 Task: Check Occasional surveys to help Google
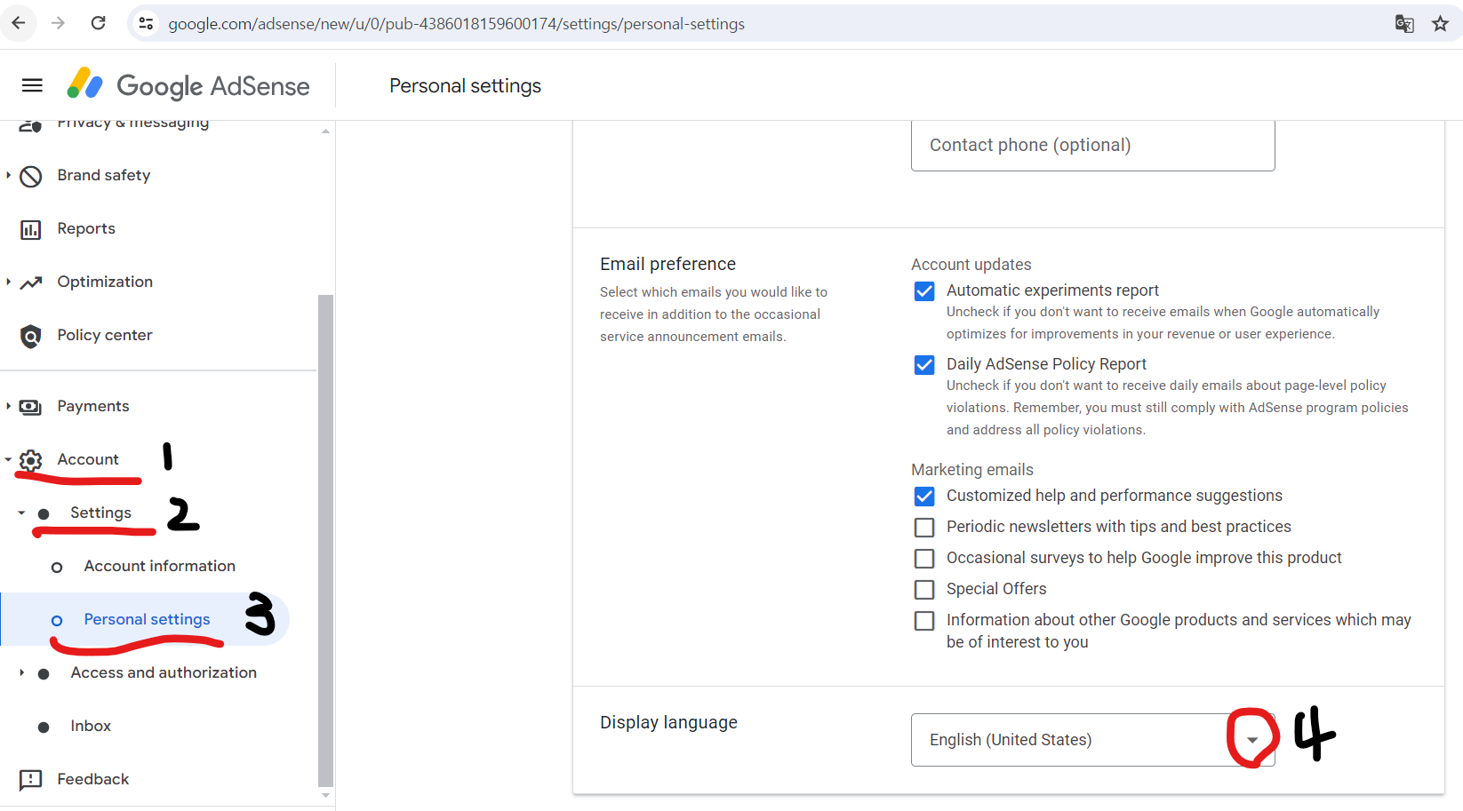pos(924,559)
